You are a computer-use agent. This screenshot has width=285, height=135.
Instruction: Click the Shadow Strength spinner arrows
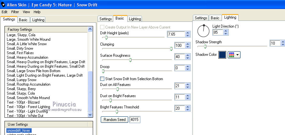283,43
